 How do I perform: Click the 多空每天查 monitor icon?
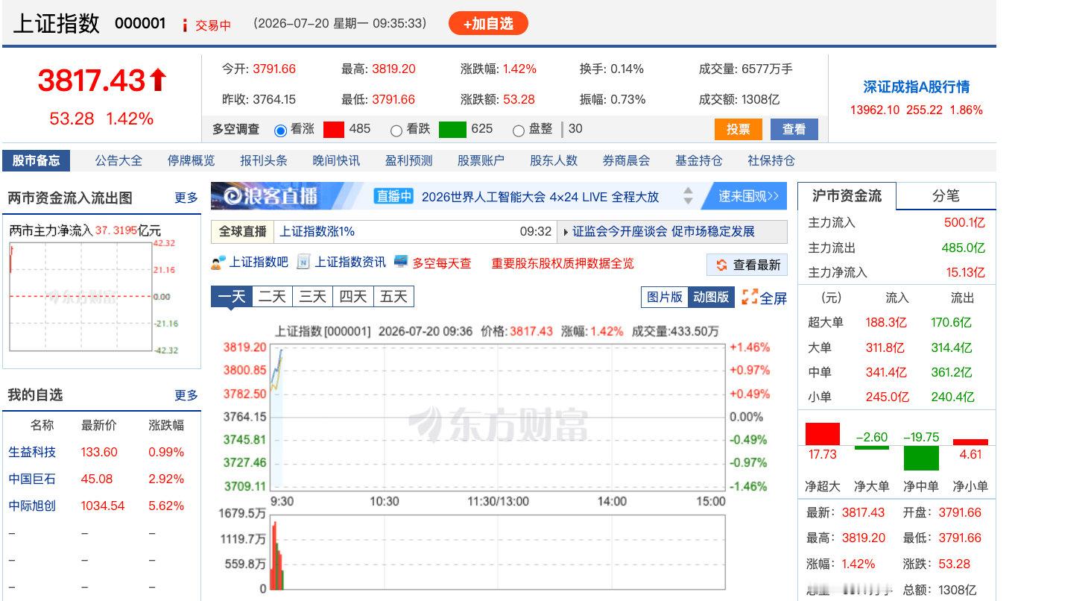[401, 262]
